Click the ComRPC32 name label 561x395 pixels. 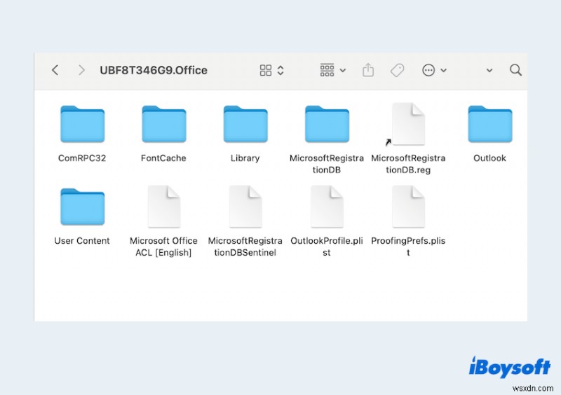point(82,158)
